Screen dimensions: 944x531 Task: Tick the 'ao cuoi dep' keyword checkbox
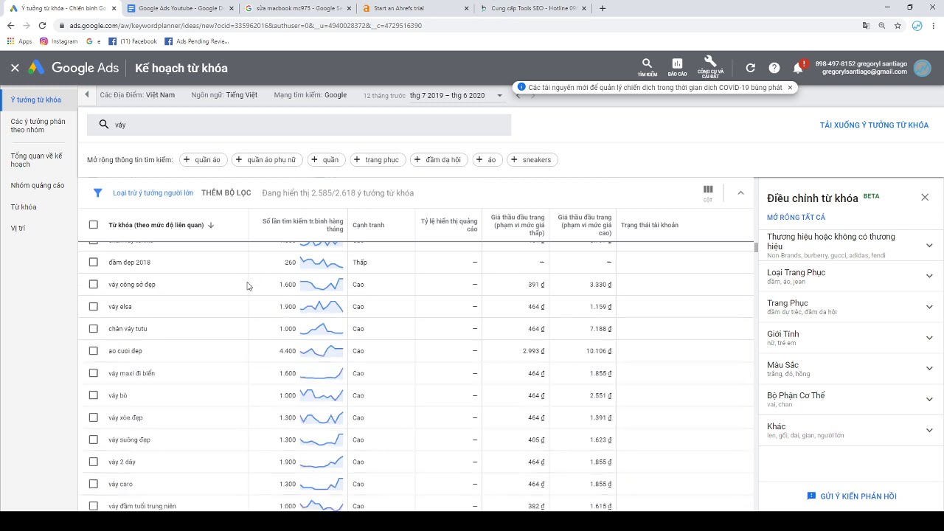pyautogui.click(x=93, y=351)
